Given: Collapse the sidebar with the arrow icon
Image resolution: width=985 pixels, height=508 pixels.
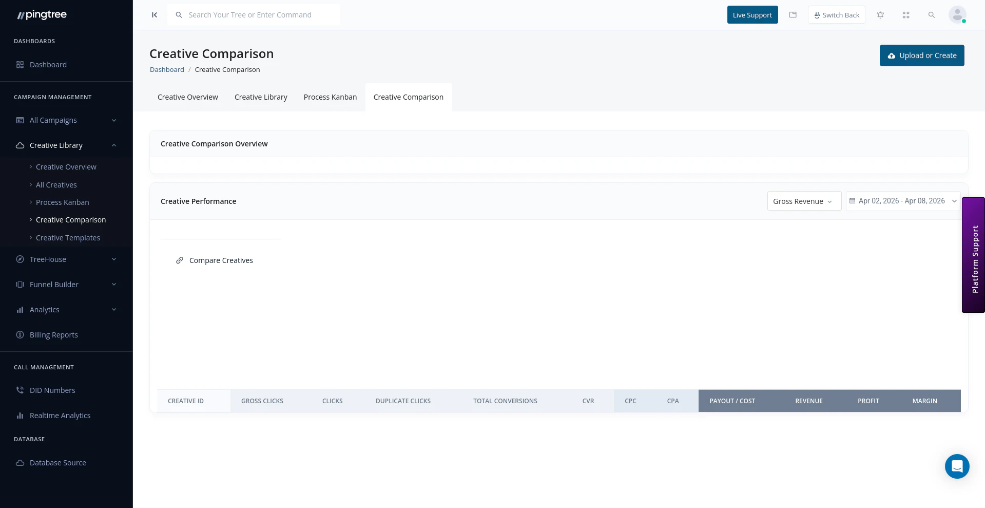Looking at the screenshot, I should [154, 15].
